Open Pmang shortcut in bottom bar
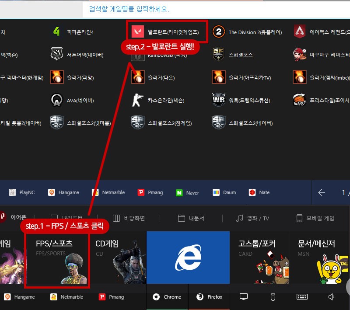The width and height of the screenshot is (350, 310). (112, 297)
